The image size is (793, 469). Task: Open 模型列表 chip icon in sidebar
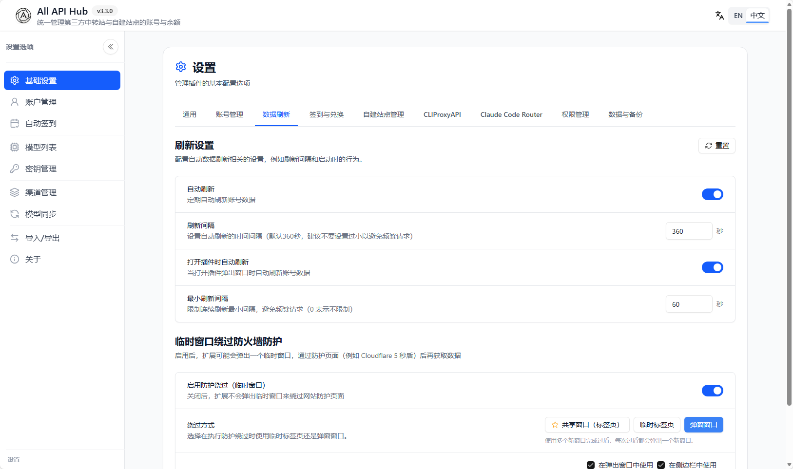[15, 147]
